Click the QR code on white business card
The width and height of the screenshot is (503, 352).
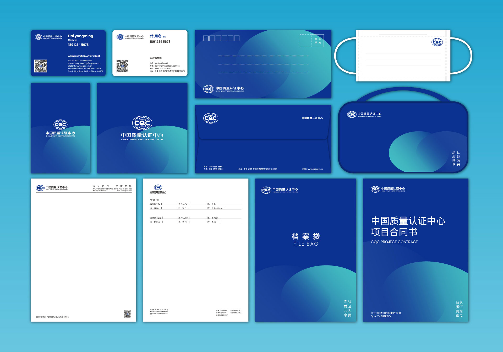click(122, 66)
